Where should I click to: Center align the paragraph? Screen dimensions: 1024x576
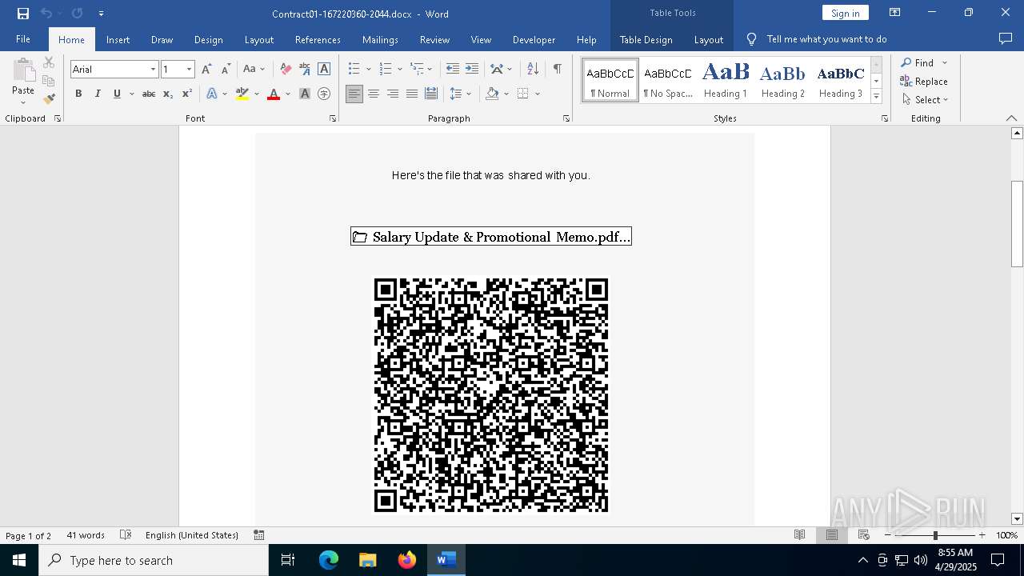click(x=374, y=94)
